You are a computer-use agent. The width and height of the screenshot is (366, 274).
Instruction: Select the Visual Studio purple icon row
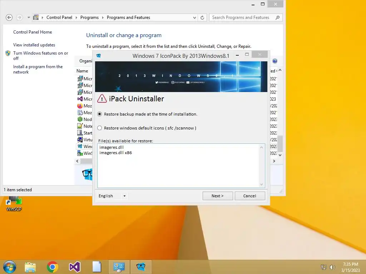pos(80,99)
